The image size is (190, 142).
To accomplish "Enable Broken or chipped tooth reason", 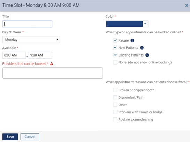I will pos(115,90).
